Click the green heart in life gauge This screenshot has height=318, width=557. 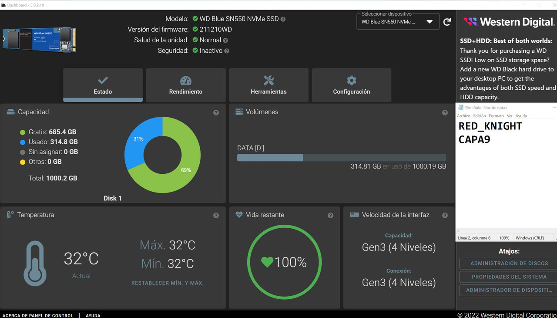click(x=267, y=262)
